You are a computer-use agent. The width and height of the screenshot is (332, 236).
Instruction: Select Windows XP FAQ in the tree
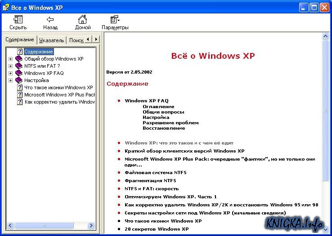tap(44, 73)
